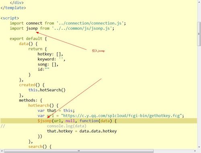
Task: Click the horizontal scrollbar left arrow
Action: click(2, 151)
